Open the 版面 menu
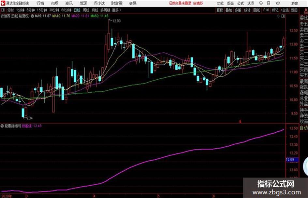Viewport: 308px width, 198px height. click(x=230, y=3)
